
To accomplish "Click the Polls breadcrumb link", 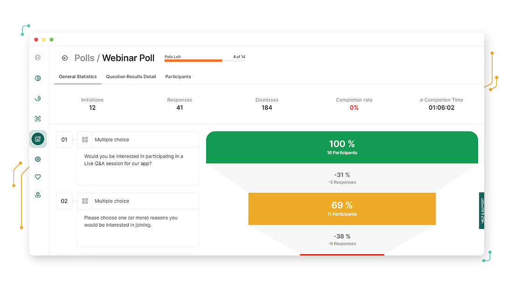I will click(84, 58).
